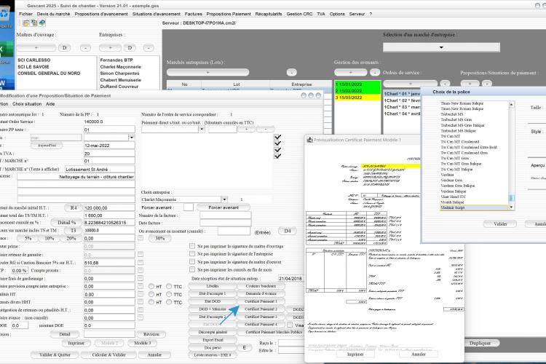The image size is (546, 364).
Task: Click the font list scroll down arrow
Action: (511, 207)
